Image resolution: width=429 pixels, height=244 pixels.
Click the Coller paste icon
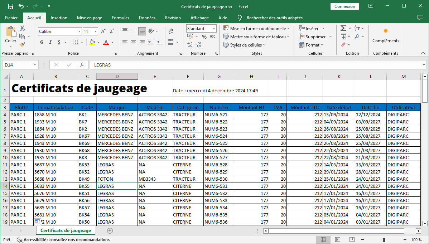click(11, 32)
